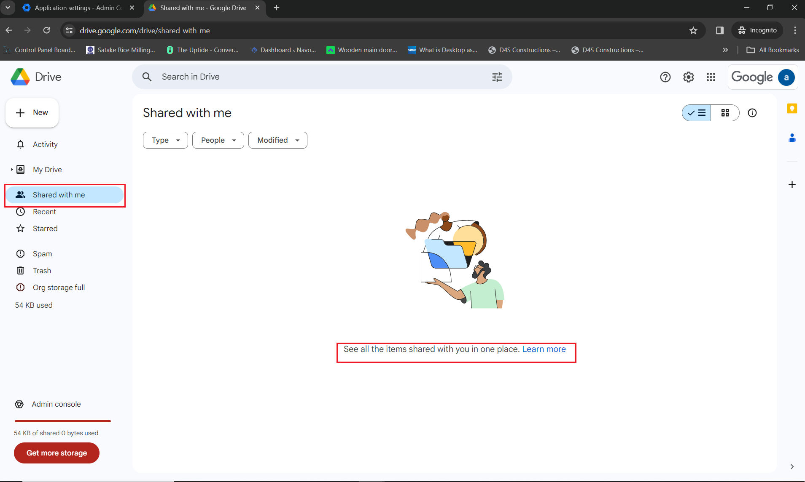
Task: Open the People filter dropdown
Action: (218, 140)
